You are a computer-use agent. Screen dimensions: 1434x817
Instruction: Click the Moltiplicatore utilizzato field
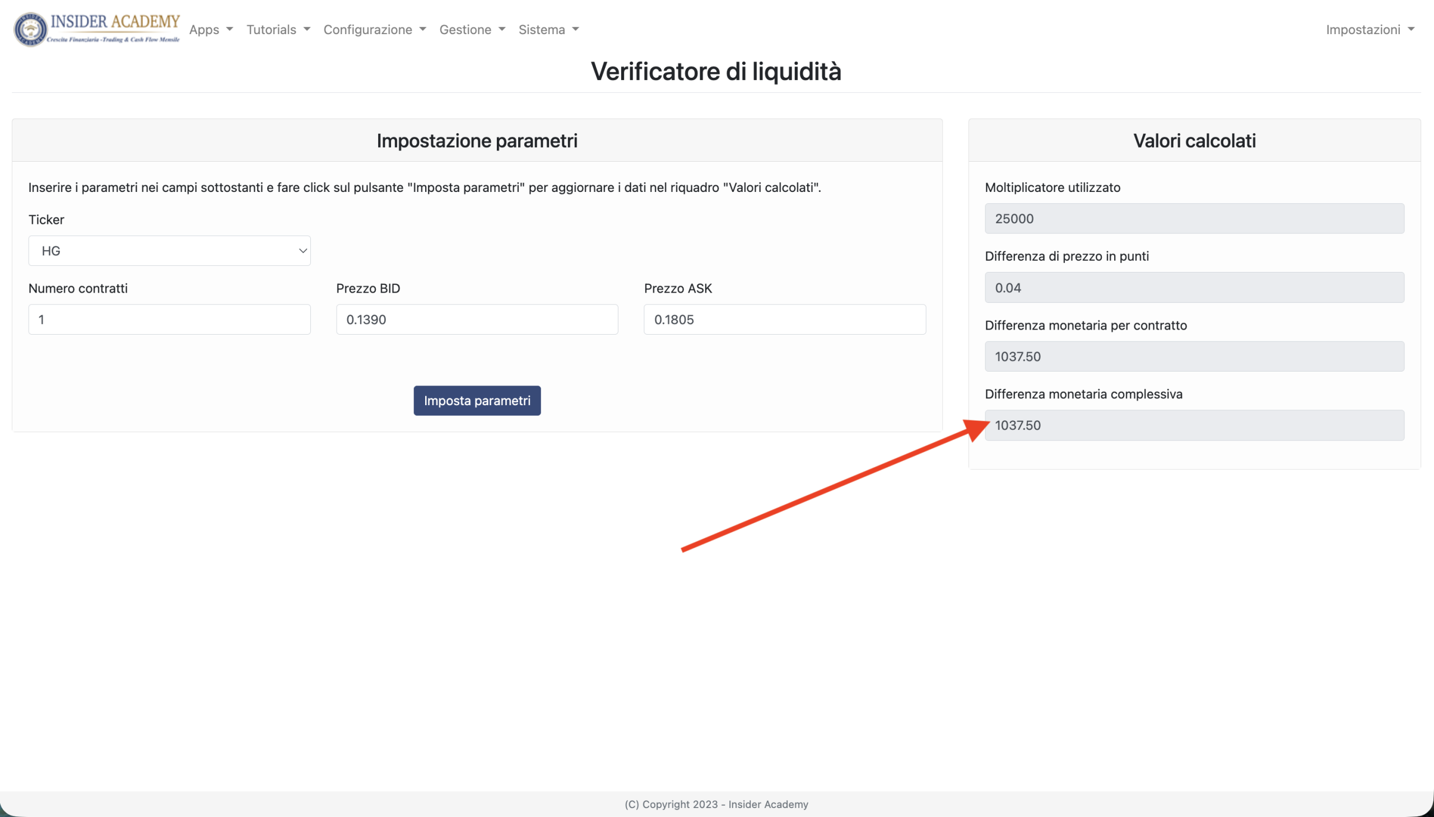tap(1194, 219)
